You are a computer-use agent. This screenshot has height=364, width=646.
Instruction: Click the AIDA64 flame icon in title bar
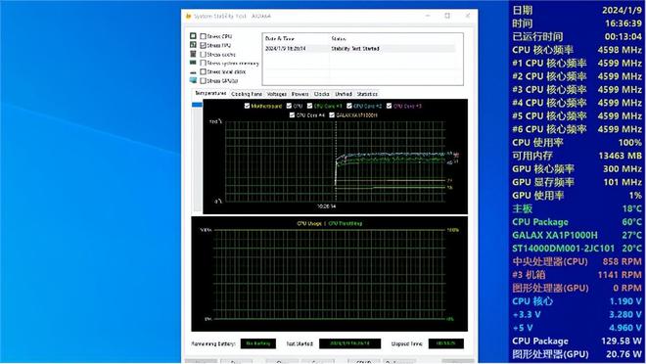click(x=188, y=16)
